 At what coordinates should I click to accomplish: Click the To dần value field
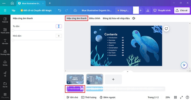(59, 26)
